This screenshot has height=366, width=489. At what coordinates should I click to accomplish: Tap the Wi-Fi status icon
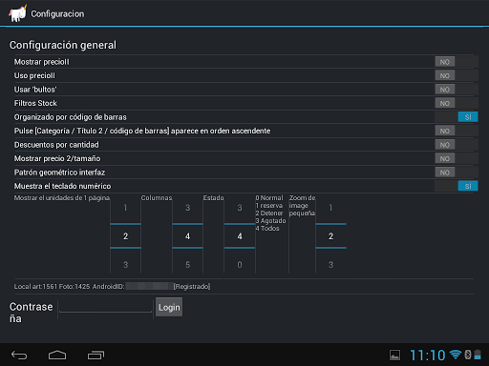pos(456,355)
